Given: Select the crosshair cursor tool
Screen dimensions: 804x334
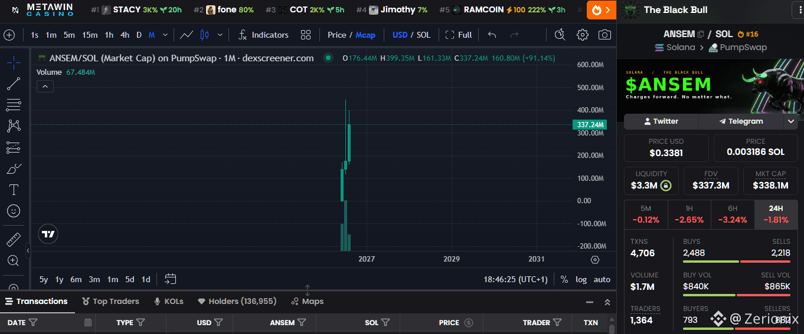Looking at the screenshot, I should (14, 61).
